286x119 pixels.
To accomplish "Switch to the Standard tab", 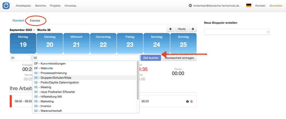I will (18, 20).
